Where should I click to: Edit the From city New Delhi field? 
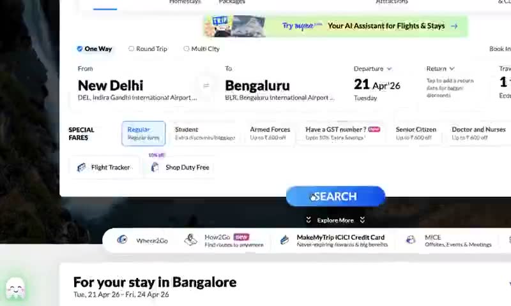137,85
